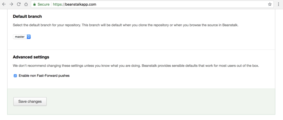Open the browser home page icon

click(x=26, y=4)
